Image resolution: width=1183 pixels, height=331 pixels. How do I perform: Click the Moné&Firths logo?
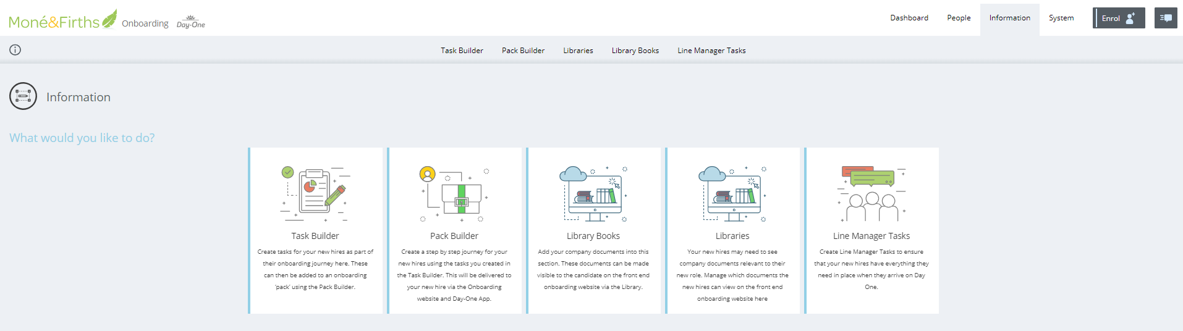coord(62,20)
